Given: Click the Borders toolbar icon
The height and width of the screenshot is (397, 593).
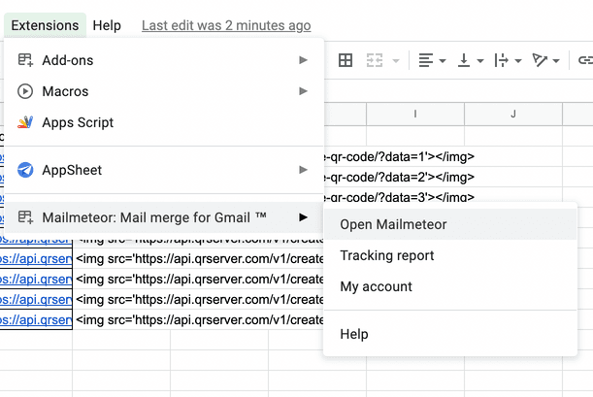Looking at the screenshot, I should 346,60.
